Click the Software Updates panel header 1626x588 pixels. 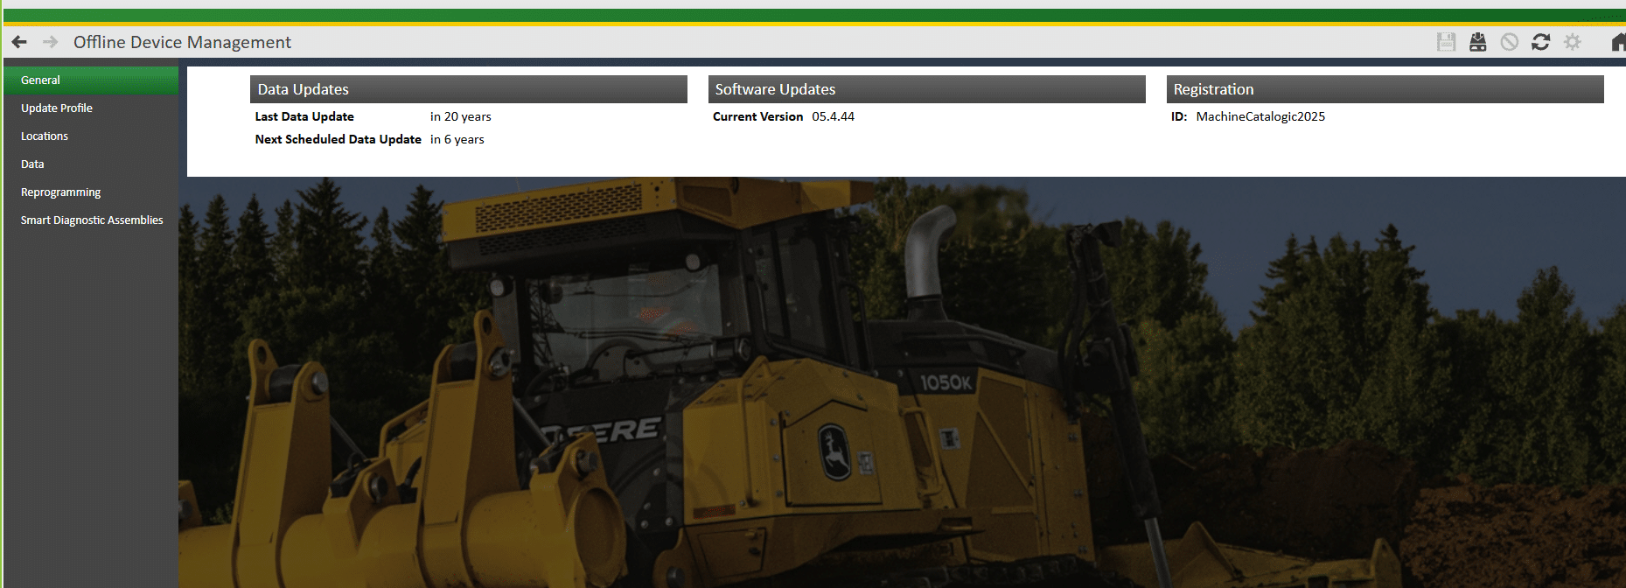pyautogui.click(x=927, y=89)
